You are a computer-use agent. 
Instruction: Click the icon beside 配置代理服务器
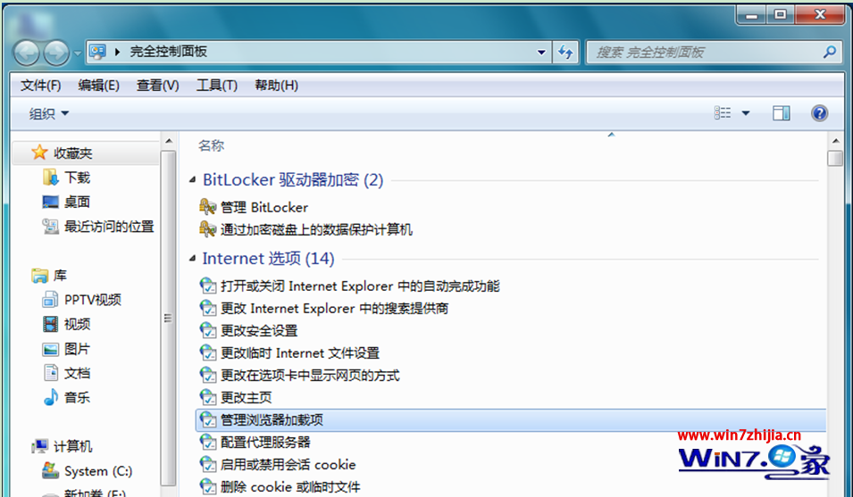point(208,443)
